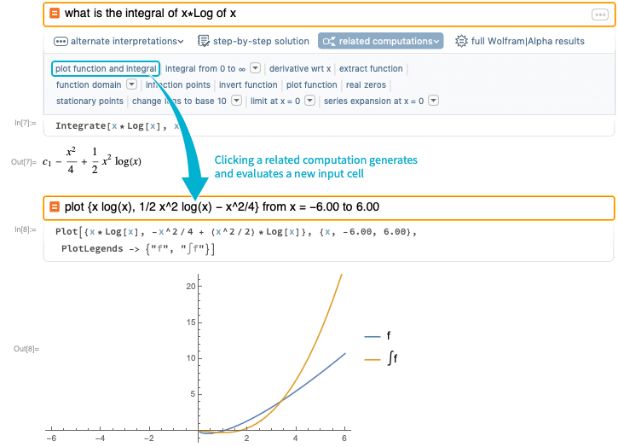Click the orange ∫f legend swatch

coord(372,360)
